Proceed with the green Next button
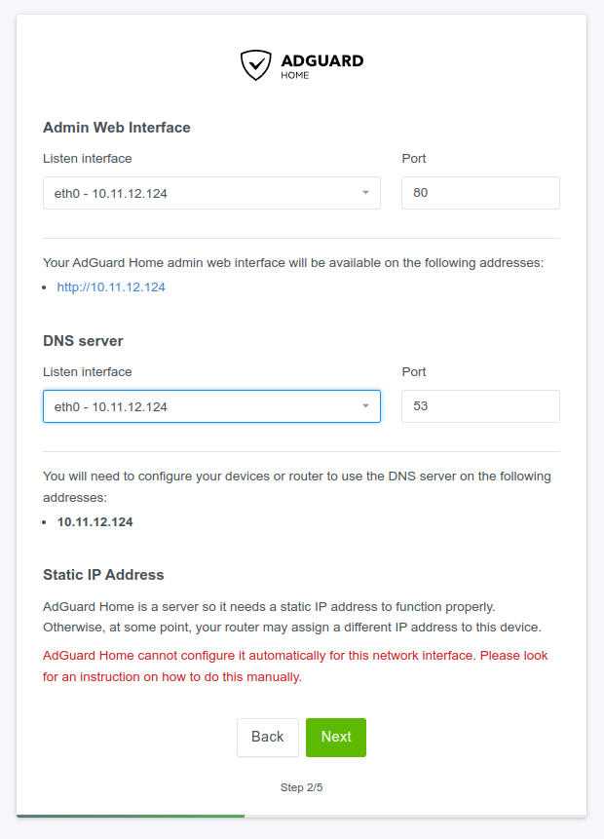The height and width of the screenshot is (839, 604). point(336,738)
